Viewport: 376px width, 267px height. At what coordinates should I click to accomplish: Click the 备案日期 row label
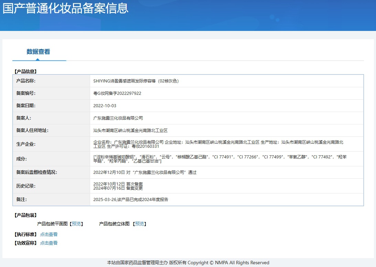point(26,105)
